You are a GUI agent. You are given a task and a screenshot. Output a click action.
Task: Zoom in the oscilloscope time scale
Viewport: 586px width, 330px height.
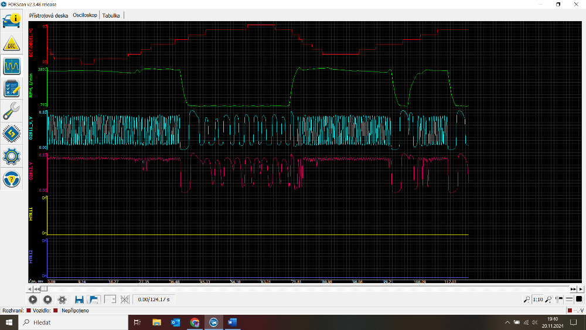[548, 300]
